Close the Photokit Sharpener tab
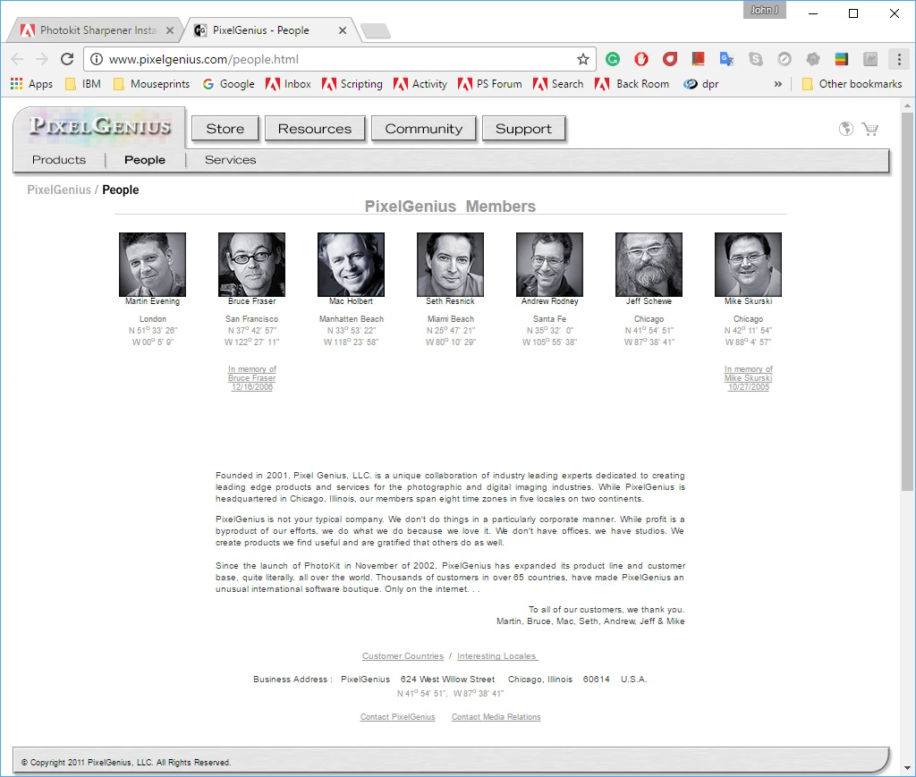Image resolution: width=916 pixels, height=777 pixels. (x=169, y=30)
